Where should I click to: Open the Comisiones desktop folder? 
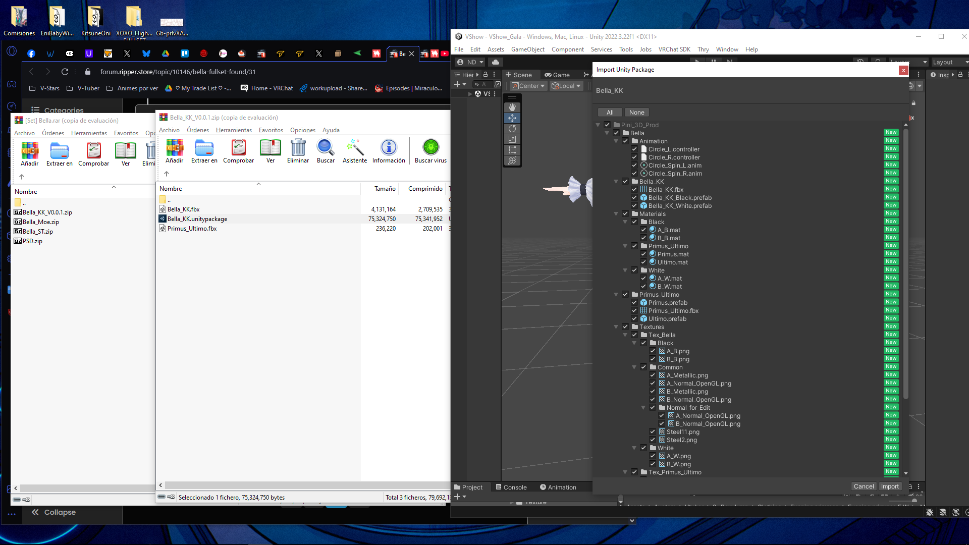click(x=19, y=21)
